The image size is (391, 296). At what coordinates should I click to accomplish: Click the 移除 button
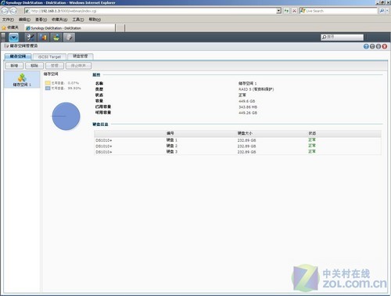pos(34,66)
